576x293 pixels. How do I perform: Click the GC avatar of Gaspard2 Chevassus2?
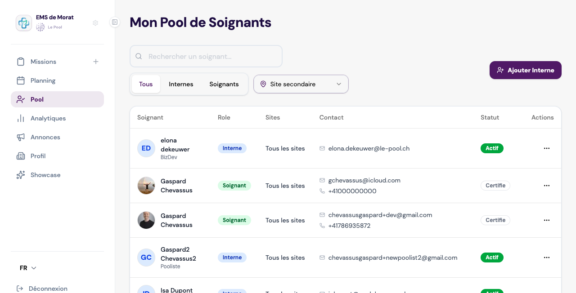[x=146, y=257]
